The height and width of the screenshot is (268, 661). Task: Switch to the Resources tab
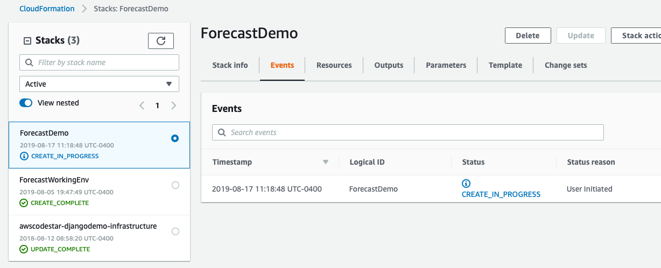334,65
